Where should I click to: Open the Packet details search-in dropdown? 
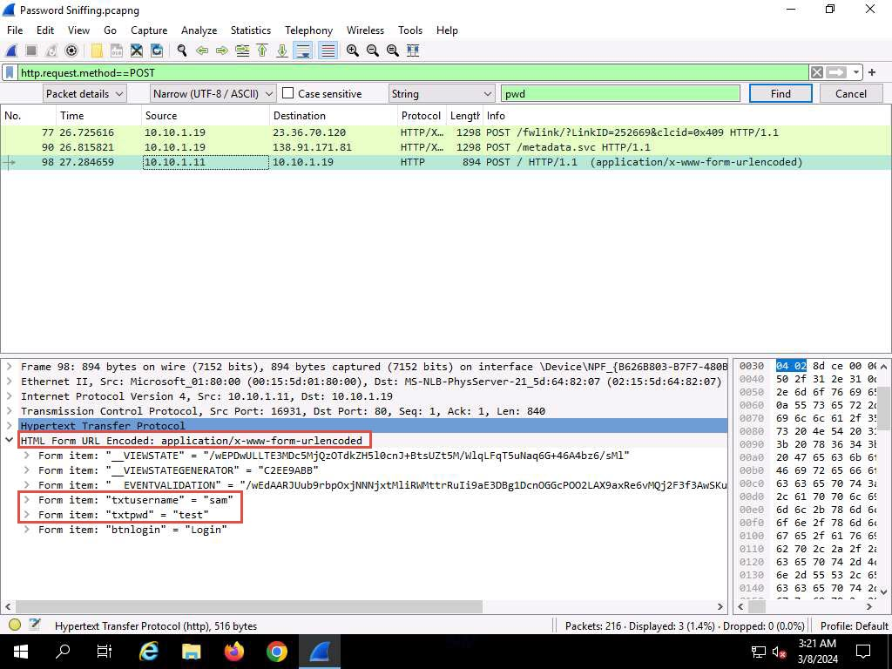point(84,94)
